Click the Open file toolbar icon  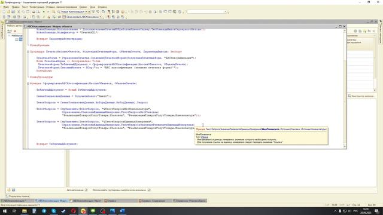[8, 12]
